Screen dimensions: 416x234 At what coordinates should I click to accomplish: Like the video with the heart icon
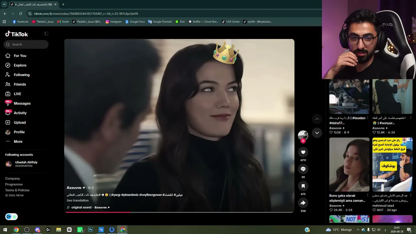point(303,152)
